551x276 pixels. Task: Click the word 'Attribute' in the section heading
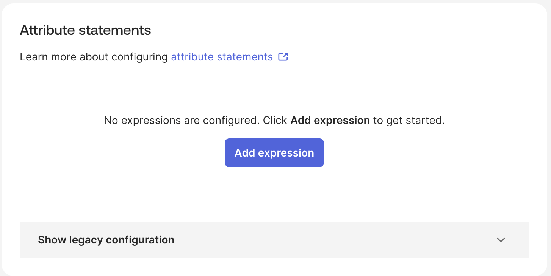(47, 30)
